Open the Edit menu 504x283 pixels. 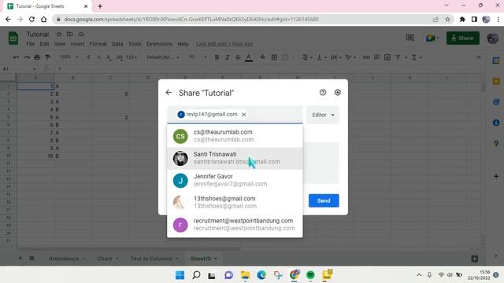click(44, 44)
